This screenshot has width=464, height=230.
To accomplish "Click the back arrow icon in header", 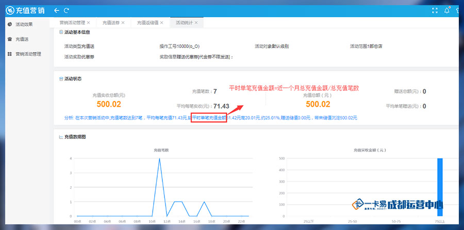I will click(57, 11).
